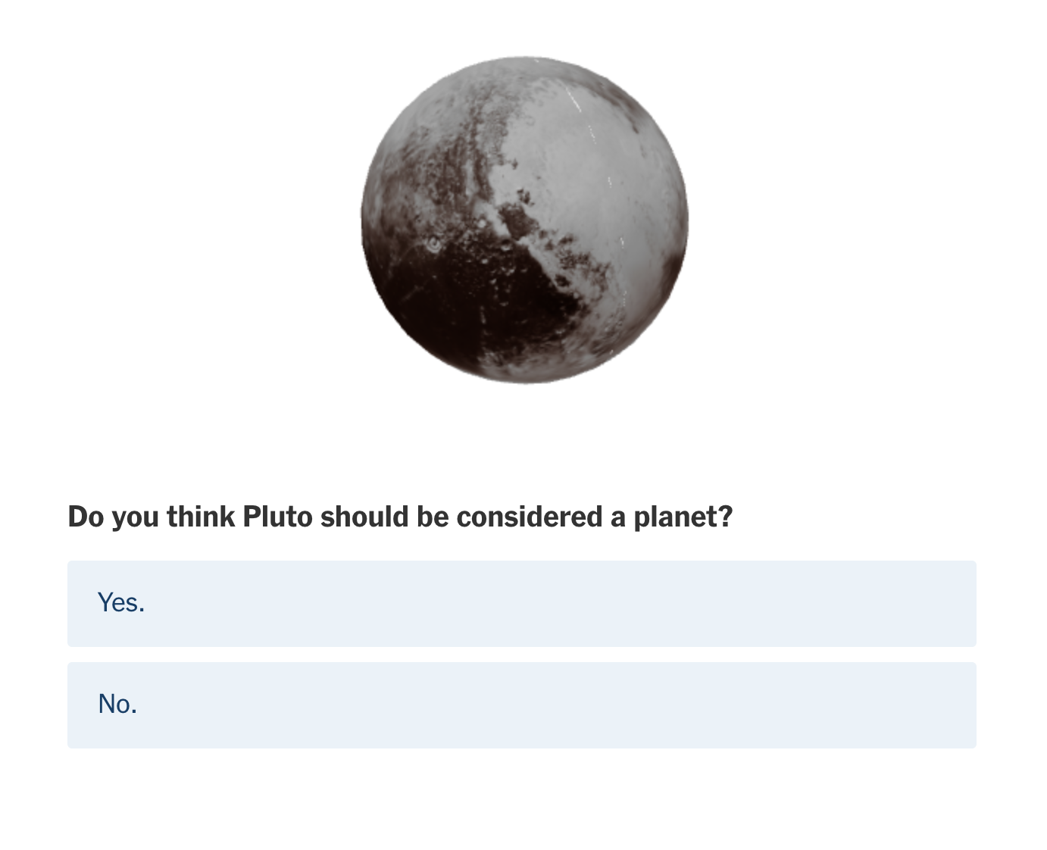Click the Pluto question heading
This screenshot has height=850, width=1047.
400,517
